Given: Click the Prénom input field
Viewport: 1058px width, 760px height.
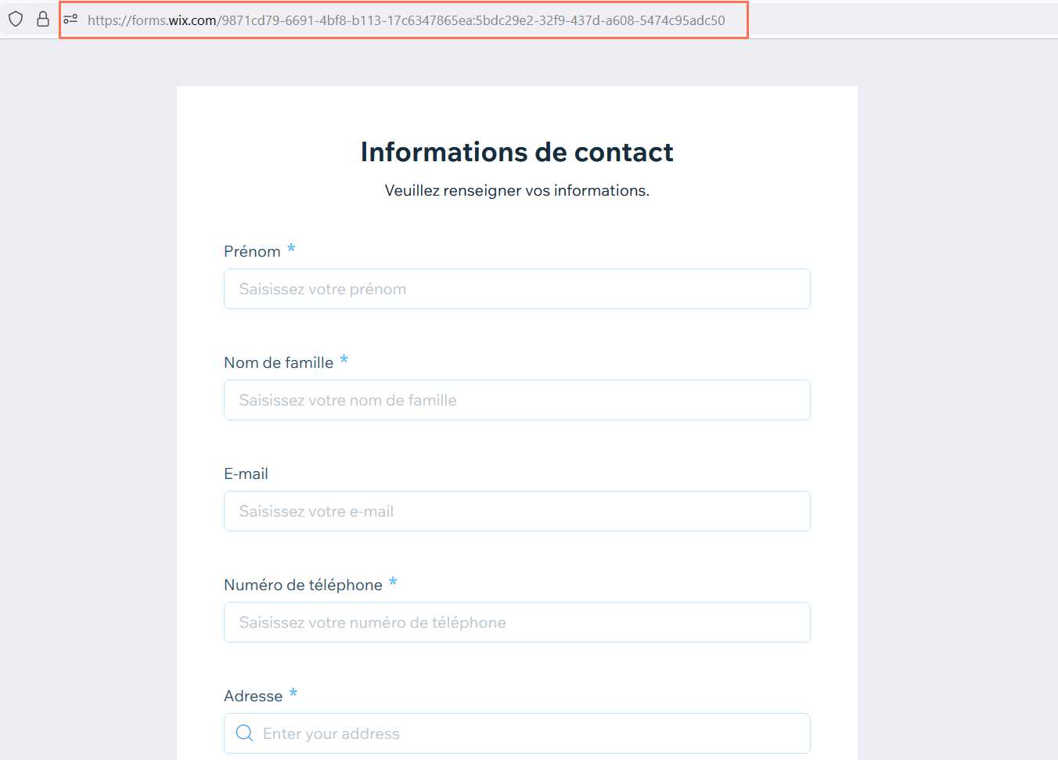Looking at the screenshot, I should (516, 289).
